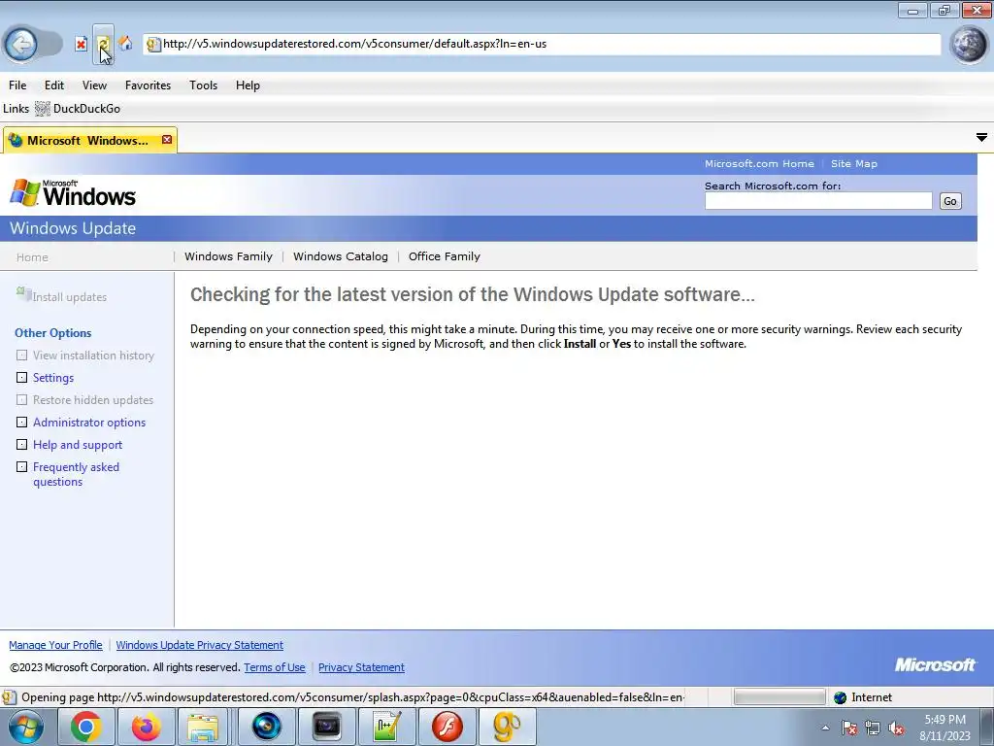Click the muted volume tray icon

click(x=896, y=729)
